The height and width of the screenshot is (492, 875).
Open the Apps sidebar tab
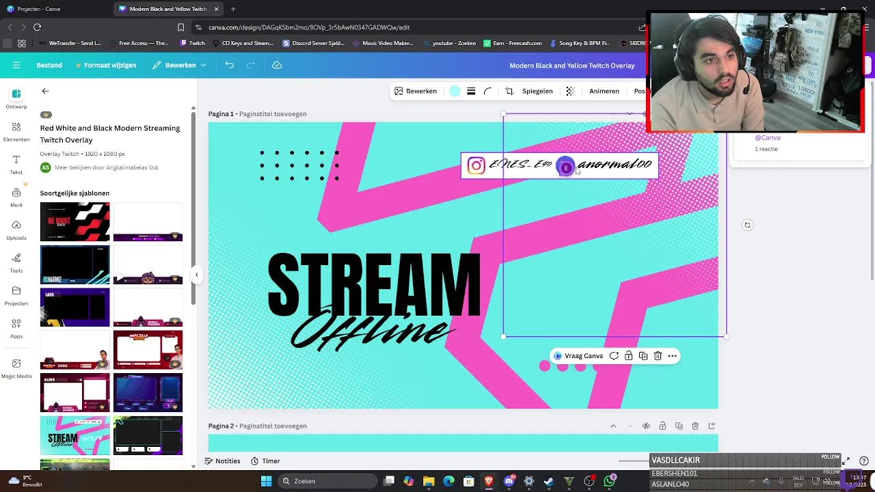point(16,328)
